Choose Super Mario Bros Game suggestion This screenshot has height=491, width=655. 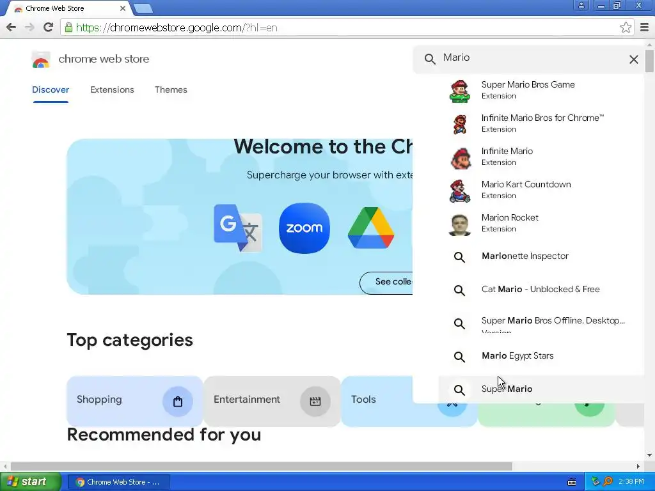(x=528, y=85)
